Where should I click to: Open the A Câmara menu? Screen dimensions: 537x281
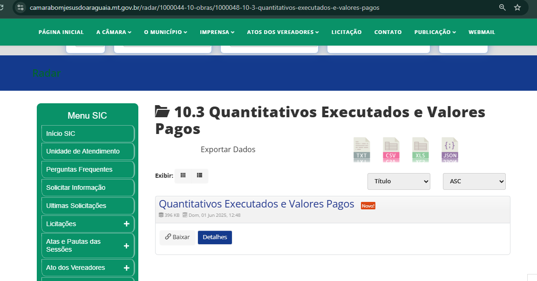(x=114, y=32)
